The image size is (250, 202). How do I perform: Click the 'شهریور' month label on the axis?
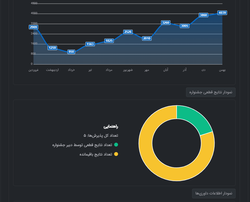click(x=128, y=70)
